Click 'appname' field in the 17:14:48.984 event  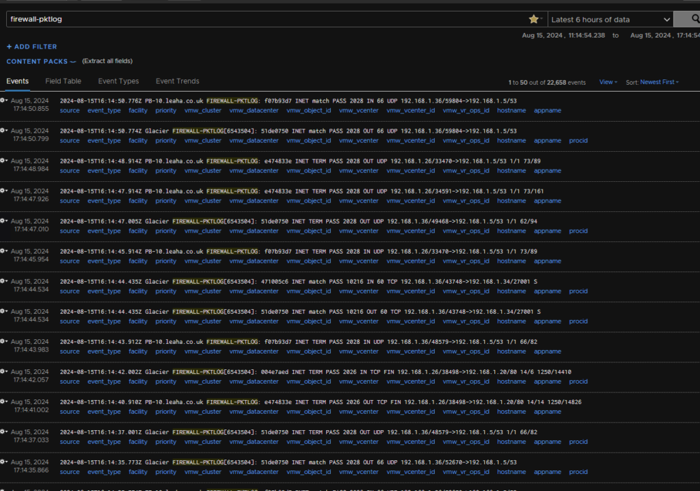[x=548, y=171]
